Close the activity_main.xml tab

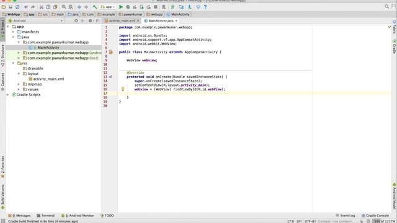click(x=138, y=20)
